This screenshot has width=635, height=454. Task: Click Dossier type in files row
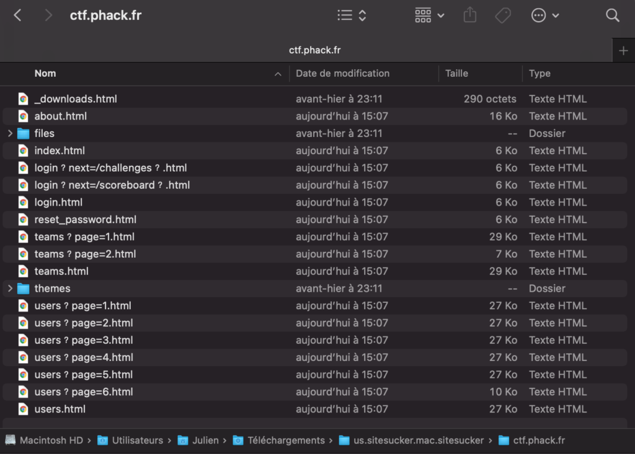(547, 134)
